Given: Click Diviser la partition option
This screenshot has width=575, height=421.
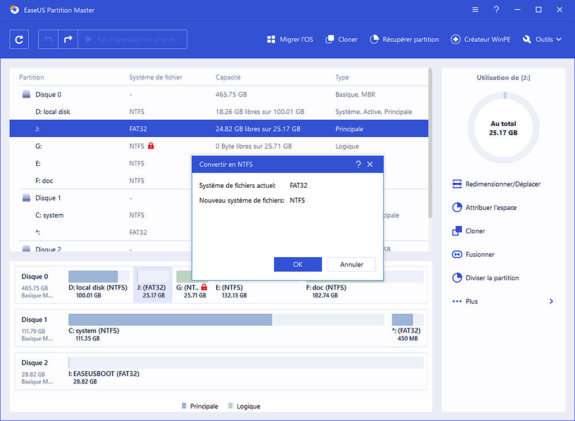Looking at the screenshot, I should tap(485, 278).
